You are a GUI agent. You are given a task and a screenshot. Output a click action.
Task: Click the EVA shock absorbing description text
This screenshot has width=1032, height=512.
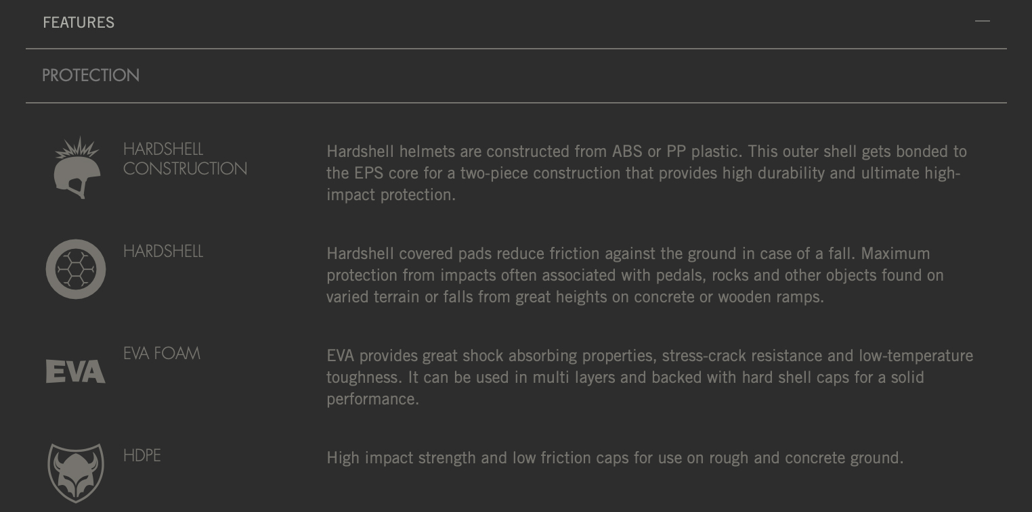(650, 377)
